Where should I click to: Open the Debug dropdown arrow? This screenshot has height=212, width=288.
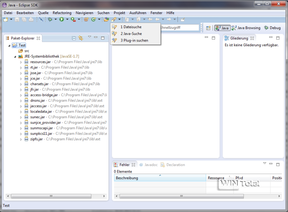point(55,19)
